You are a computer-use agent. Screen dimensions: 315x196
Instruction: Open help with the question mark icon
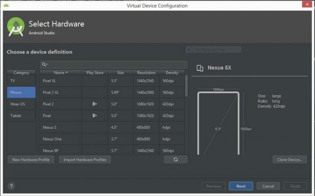[11, 186]
